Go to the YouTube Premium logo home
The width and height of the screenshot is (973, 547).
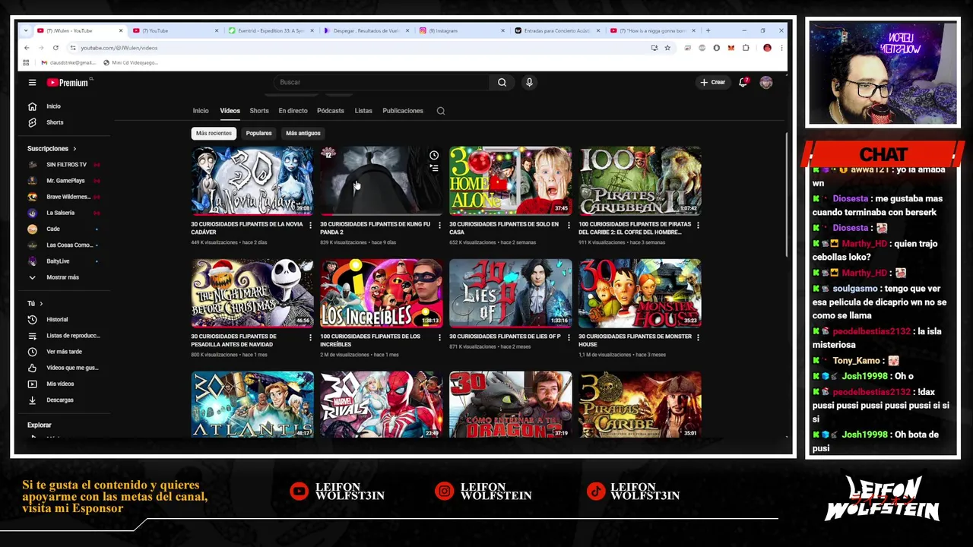(68, 82)
